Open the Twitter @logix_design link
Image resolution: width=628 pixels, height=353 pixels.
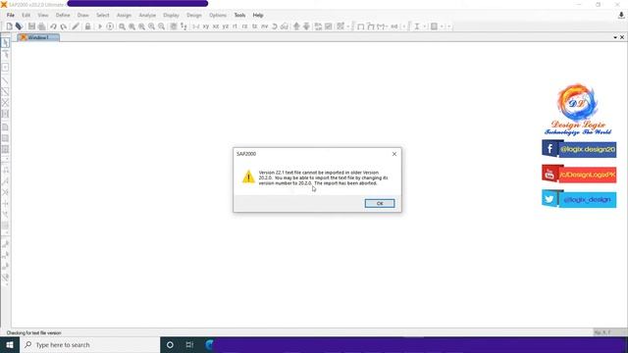pyautogui.click(x=579, y=199)
